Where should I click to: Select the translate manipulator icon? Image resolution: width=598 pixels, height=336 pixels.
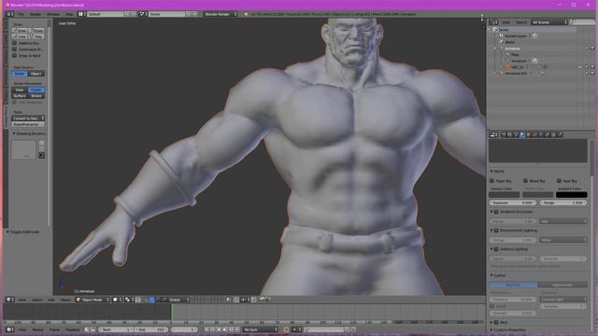(x=152, y=300)
